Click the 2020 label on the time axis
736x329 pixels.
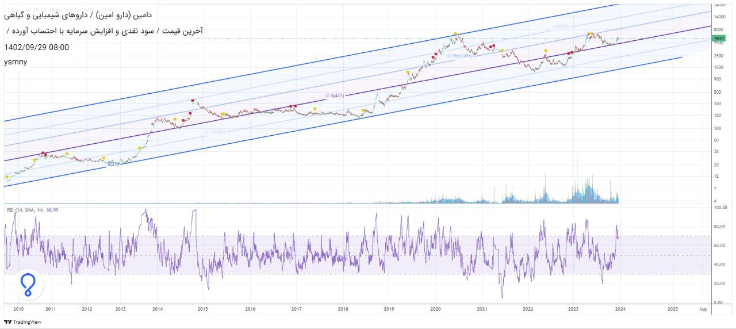[x=435, y=309]
